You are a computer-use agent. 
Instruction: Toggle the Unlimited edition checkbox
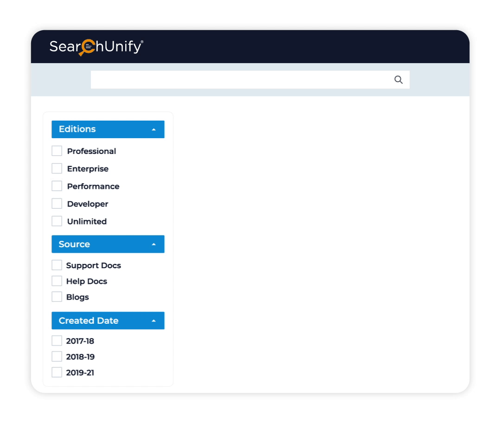57,221
